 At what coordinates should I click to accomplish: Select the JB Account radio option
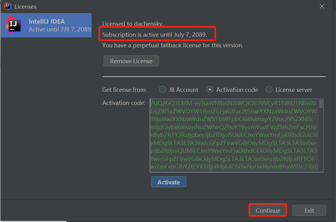tap(162, 90)
